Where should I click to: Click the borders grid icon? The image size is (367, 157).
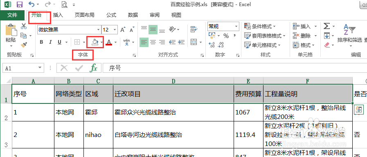(77, 42)
